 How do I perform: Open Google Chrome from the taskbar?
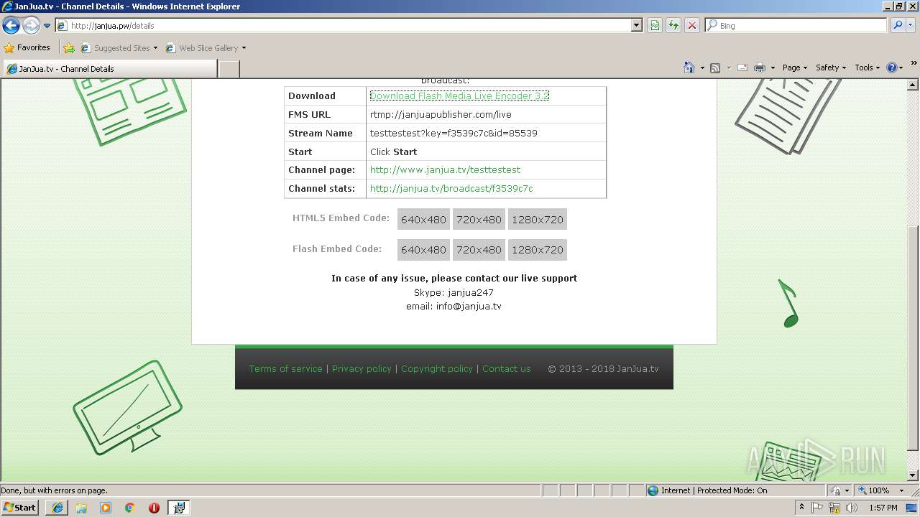(129, 508)
